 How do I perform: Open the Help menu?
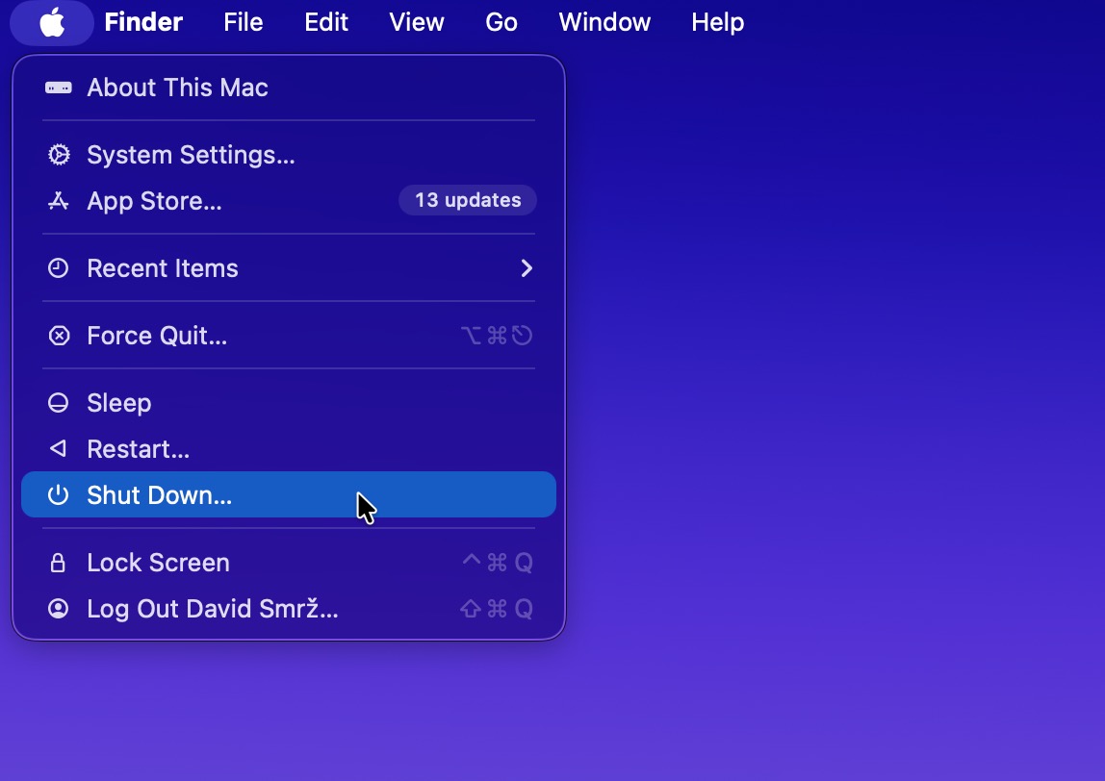click(x=716, y=22)
